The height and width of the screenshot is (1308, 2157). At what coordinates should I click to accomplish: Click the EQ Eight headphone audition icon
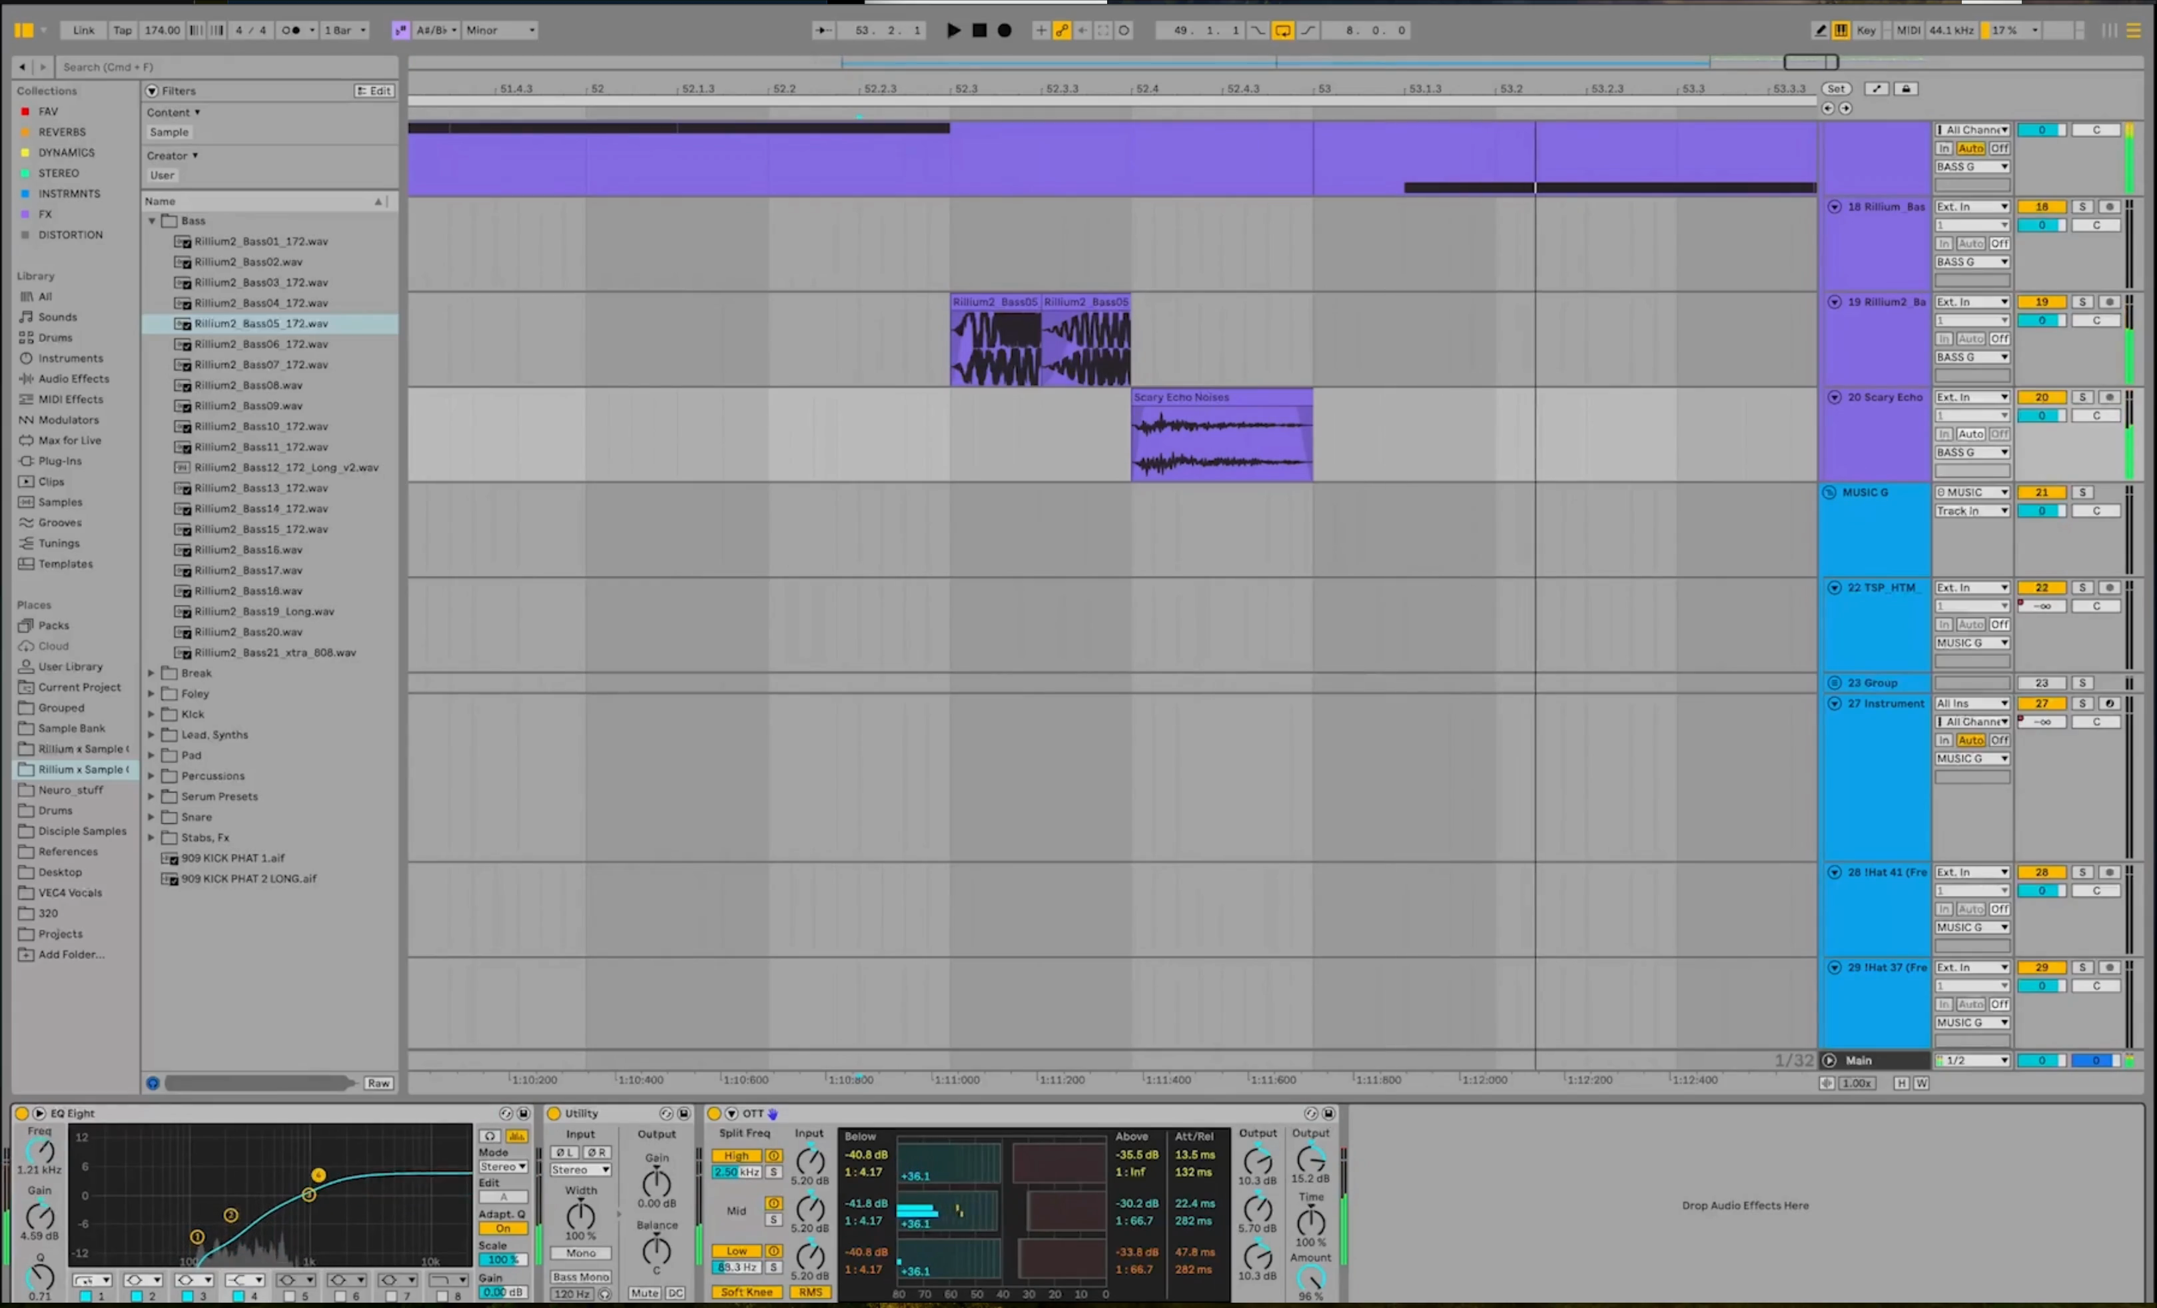tap(490, 1136)
